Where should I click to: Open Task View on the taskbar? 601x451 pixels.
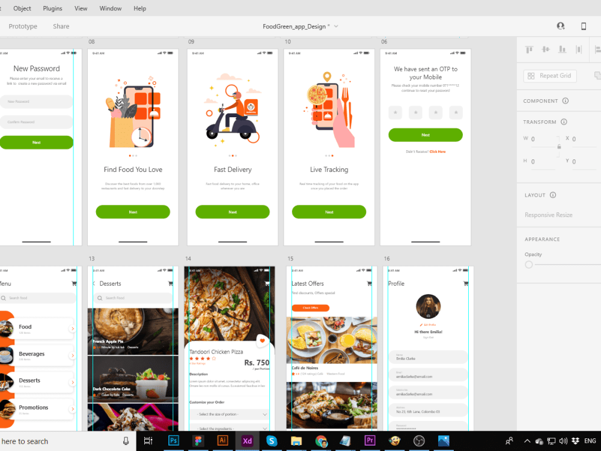tap(148, 441)
